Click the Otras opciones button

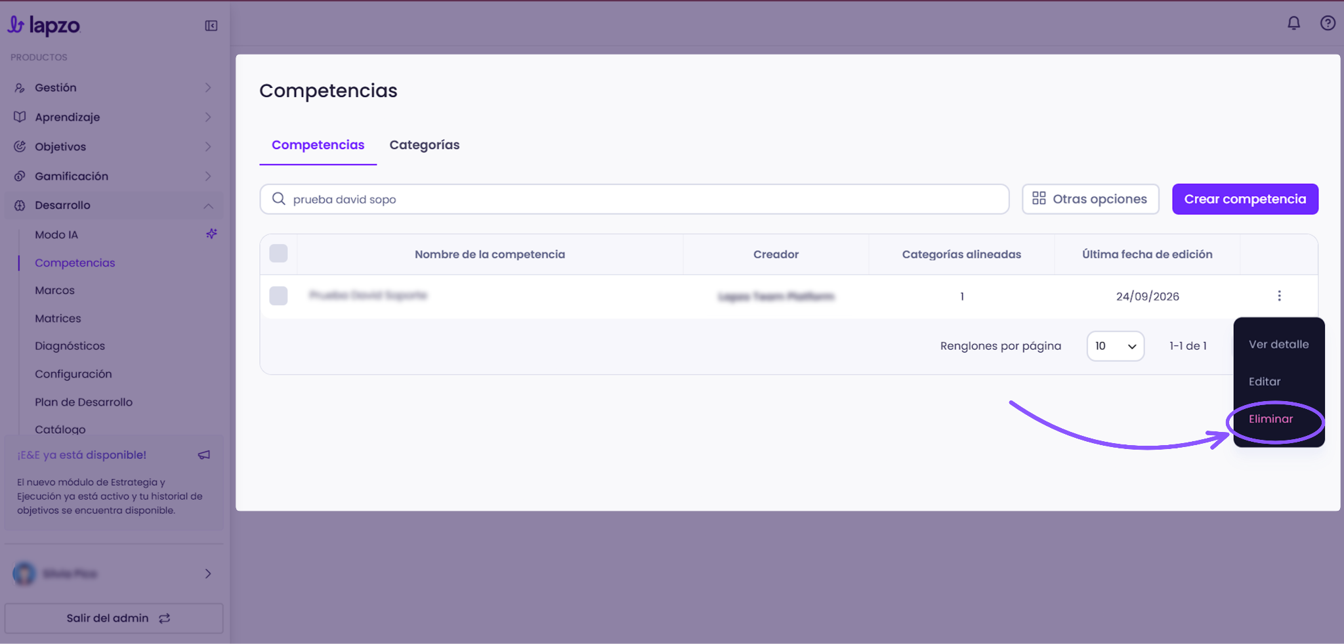pyautogui.click(x=1090, y=199)
